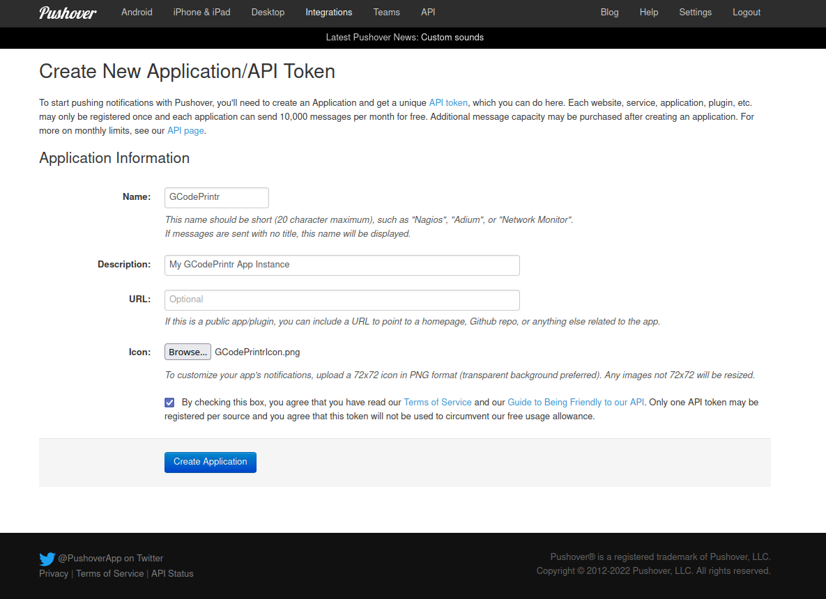
Task: Open the iPhone & iPad page
Action: point(201,13)
